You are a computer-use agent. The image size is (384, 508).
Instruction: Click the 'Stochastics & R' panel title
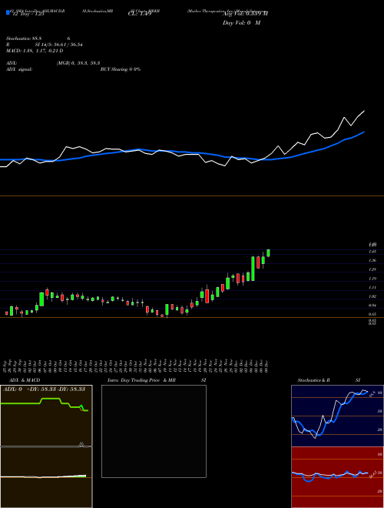click(313, 380)
